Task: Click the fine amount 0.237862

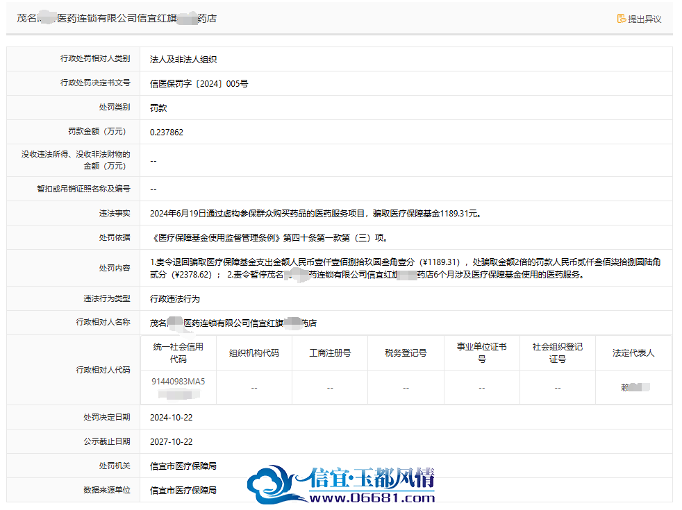Action: tap(167, 132)
